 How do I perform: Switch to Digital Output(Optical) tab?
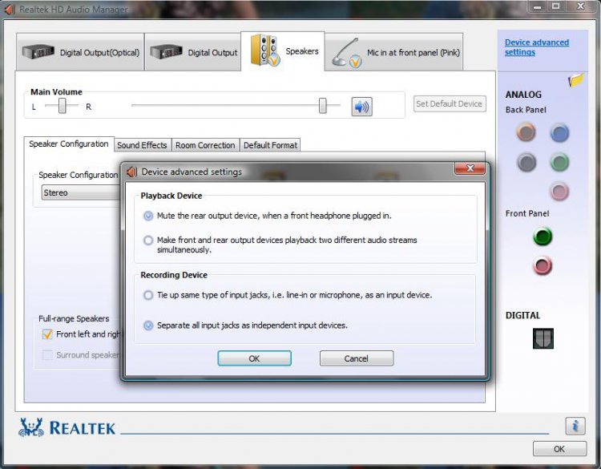pos(80,52)
